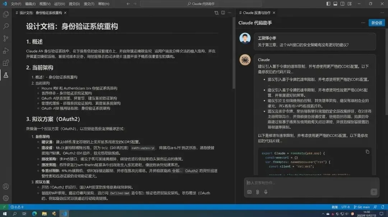
Task: Toggle the bottom panel layout icon
Action: click(x=335, y=4)
